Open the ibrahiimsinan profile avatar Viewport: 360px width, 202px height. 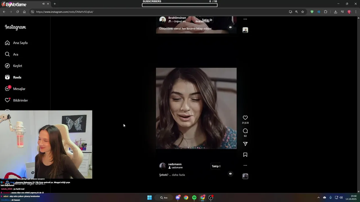(x=163, y=19)
